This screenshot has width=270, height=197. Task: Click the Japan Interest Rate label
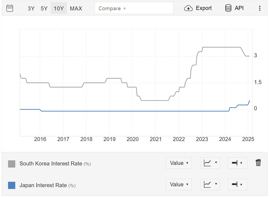43,185
